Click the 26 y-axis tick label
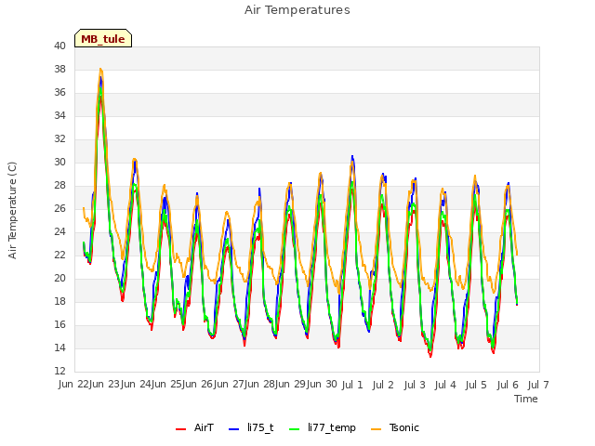The image size is (595, 446). coord(59,208)
